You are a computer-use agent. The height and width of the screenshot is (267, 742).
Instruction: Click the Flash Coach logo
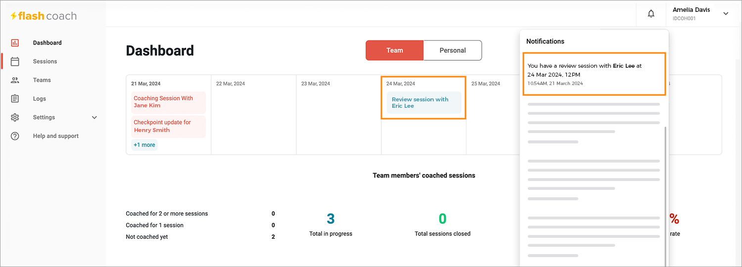44,16
